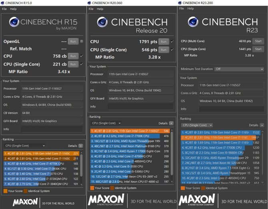
Task: Open CPU (Single Core) ranking dropdown in R15
Action: tap(25, 146)
